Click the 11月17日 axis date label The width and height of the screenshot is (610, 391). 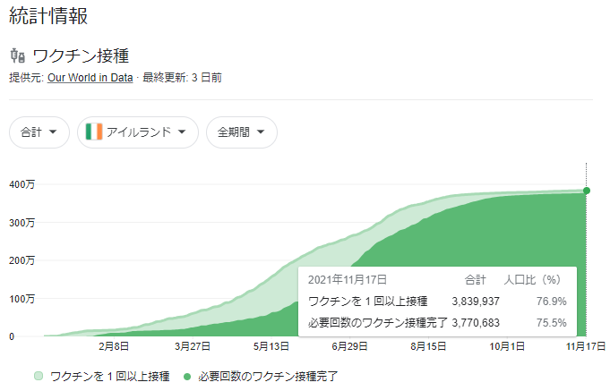(x=586, y=345)
